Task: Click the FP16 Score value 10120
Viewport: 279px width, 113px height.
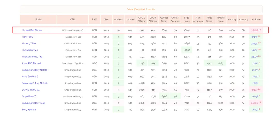Action: point(187,97)
